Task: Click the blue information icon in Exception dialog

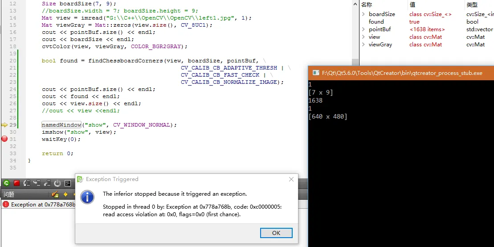Action: point(87,197)
